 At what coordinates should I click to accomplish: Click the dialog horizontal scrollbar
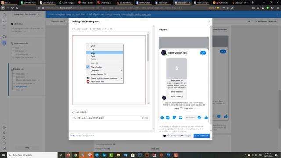[x=111, y=131]
